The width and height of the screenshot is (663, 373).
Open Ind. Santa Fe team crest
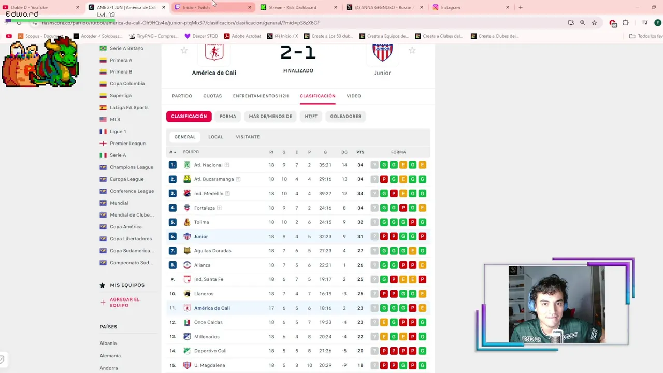pos(187,279)
